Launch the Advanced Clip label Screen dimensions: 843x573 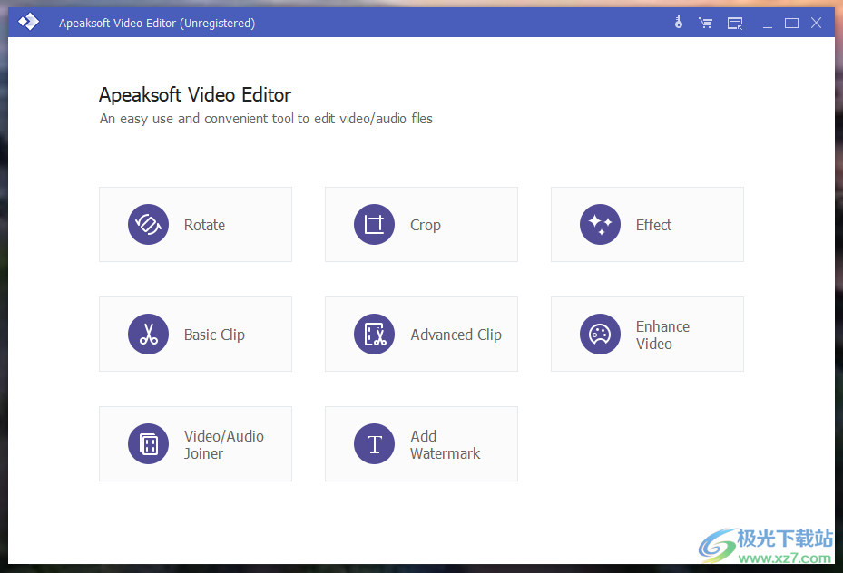[x=456, y=335]
